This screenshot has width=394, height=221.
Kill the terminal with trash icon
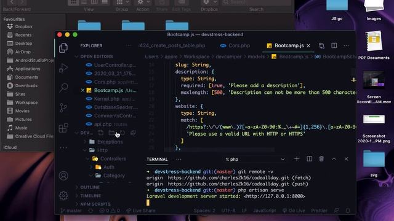[x=321, y=159]
